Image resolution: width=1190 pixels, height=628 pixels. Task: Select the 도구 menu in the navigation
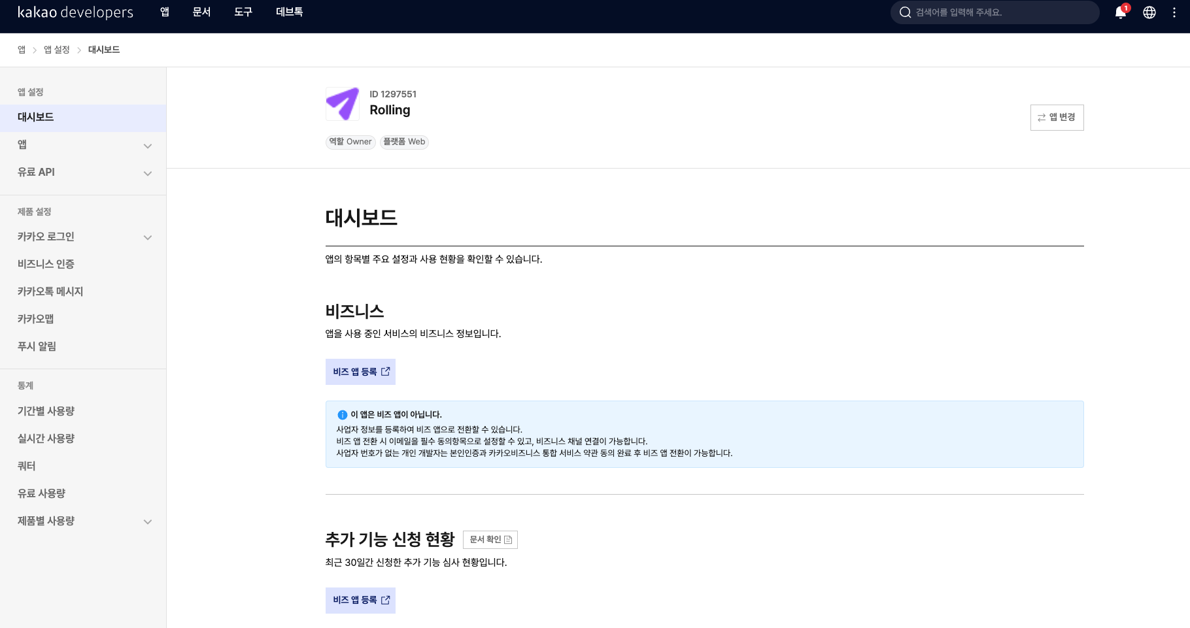[x=243, y=12]
